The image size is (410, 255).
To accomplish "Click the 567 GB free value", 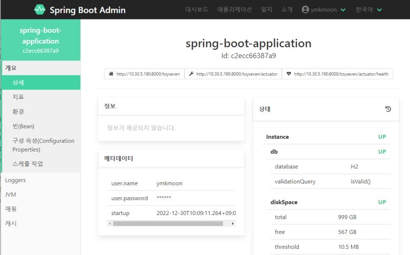I will tap(347, 232).
